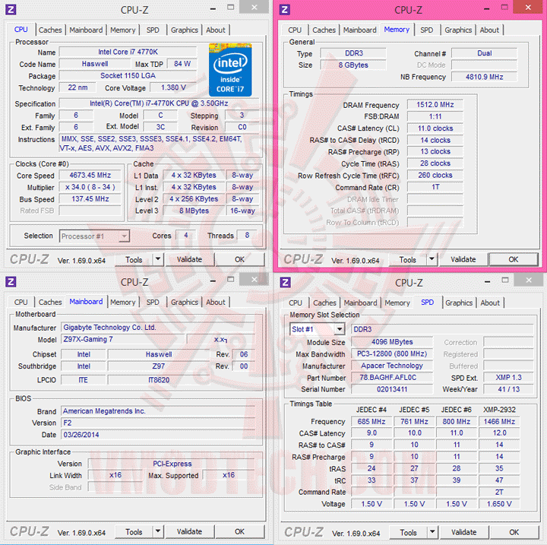This screenshot has height=545, width=547.
Task: Click the Part Number field 78.BAGHF.AFL0C
Action: (x=392, y=378)
